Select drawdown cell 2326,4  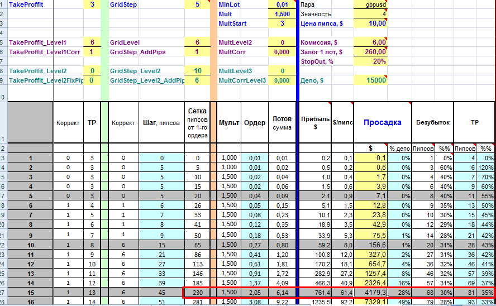[x=370, y=283]
